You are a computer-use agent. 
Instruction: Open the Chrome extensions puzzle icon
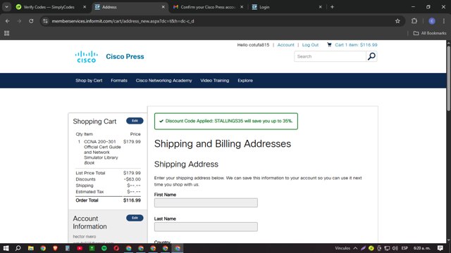(x=414, y=21)
